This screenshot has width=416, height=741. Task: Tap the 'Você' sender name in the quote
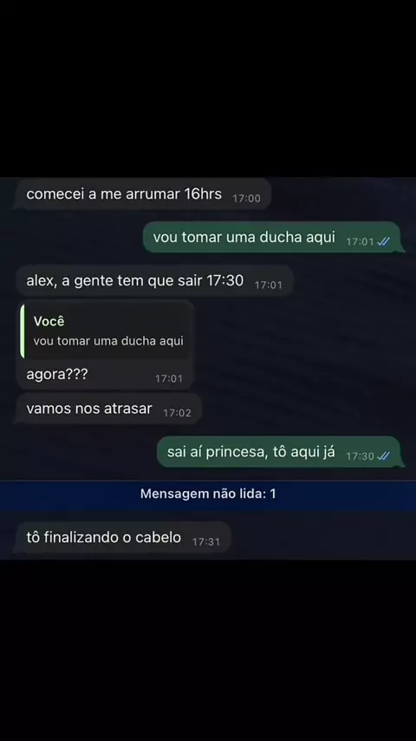pos(49,321)
